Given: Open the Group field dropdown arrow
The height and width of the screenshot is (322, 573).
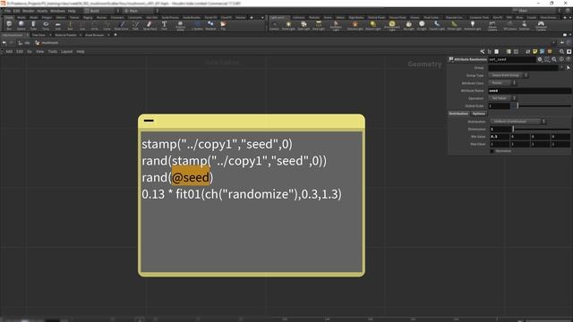Looking at the screenshot, I should tap(561, 68).
